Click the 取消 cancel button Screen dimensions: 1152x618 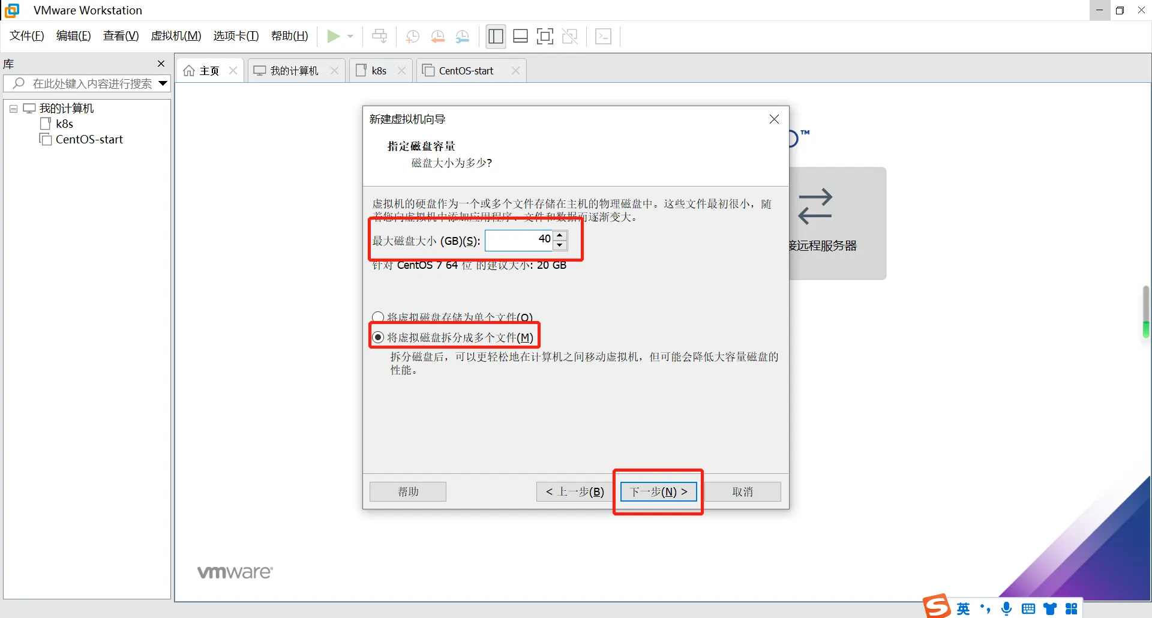(x=743, y=491)
